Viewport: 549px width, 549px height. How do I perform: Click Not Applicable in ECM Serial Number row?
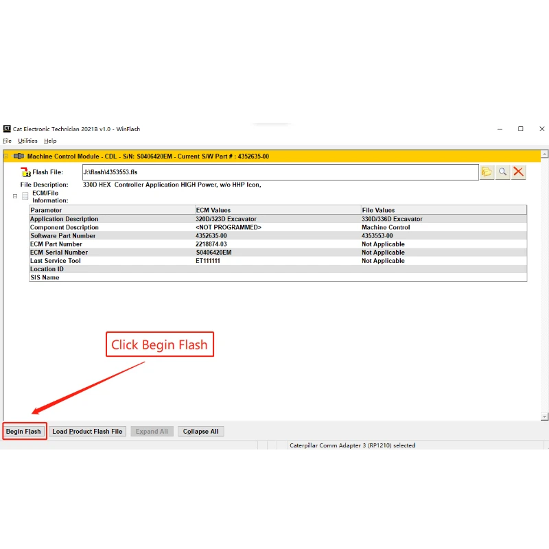383,253
